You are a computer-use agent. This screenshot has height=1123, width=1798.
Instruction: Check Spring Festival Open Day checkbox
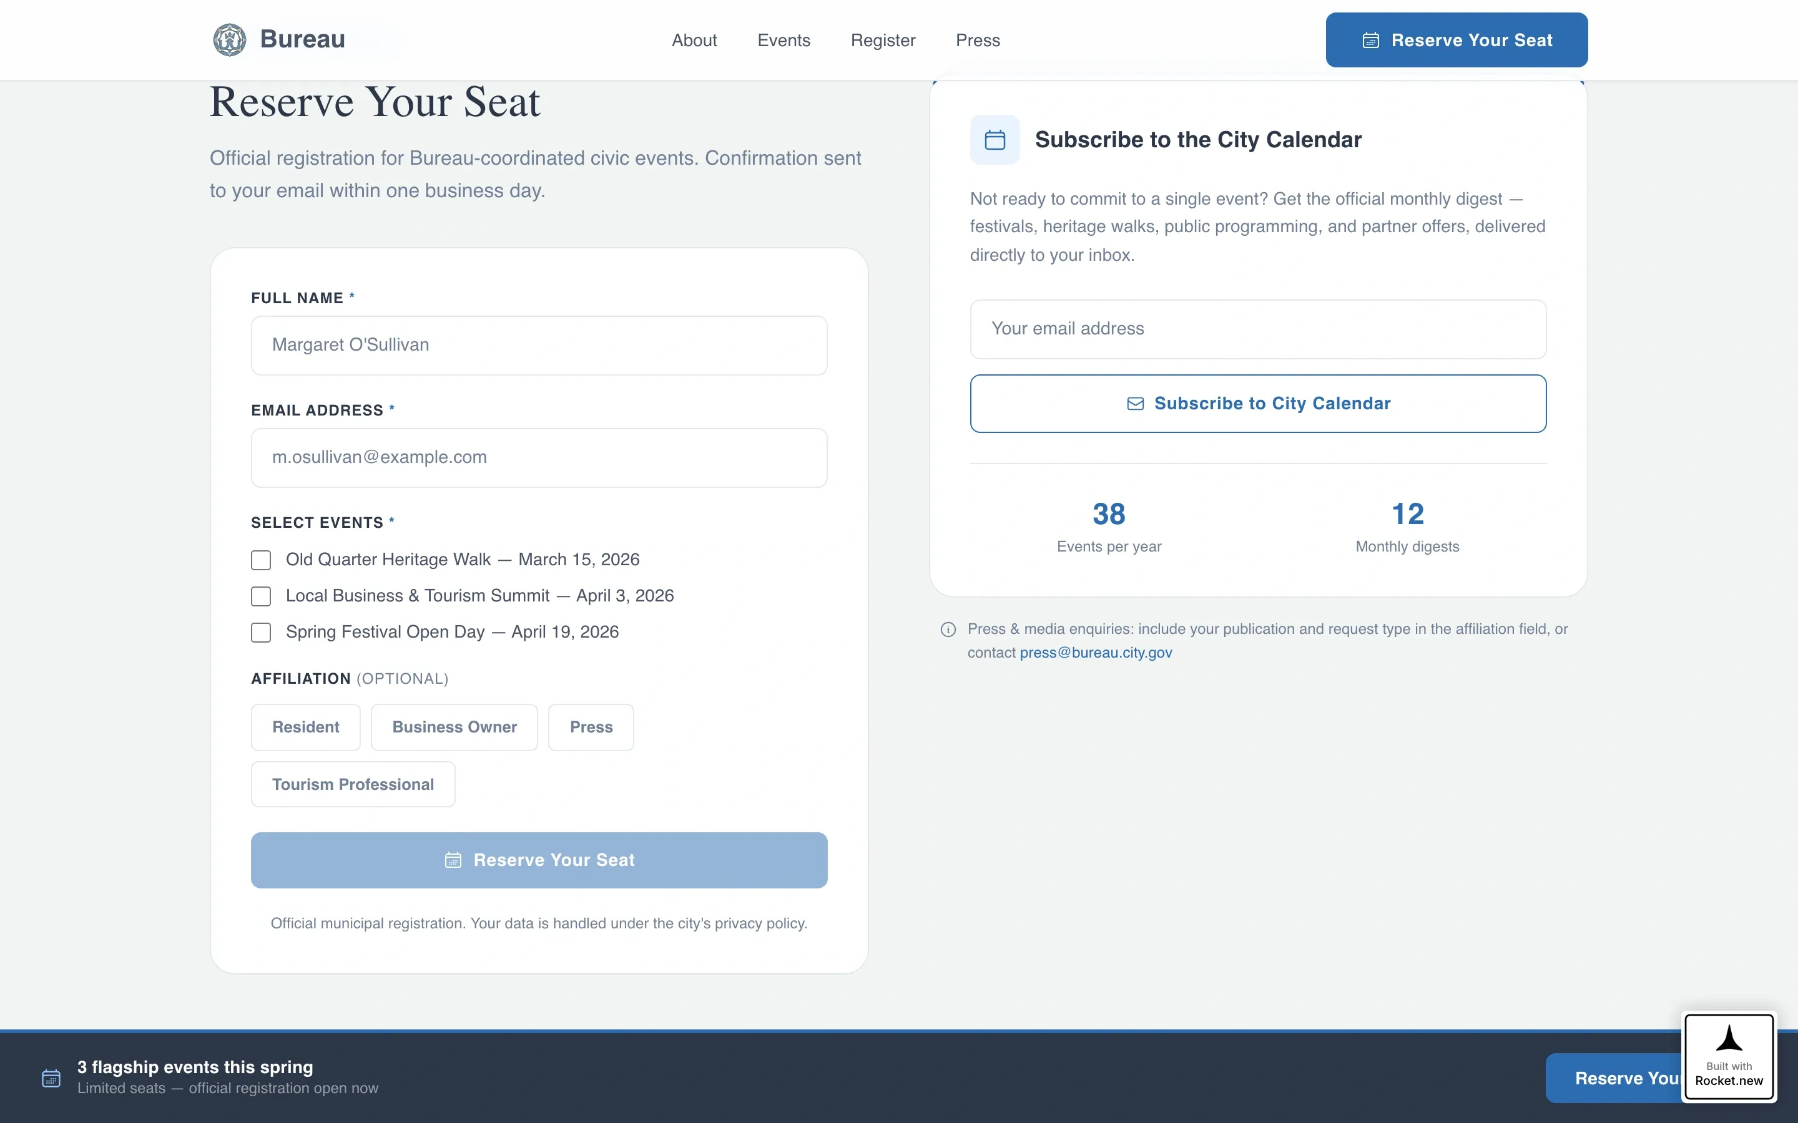click(x=261, y=633)
